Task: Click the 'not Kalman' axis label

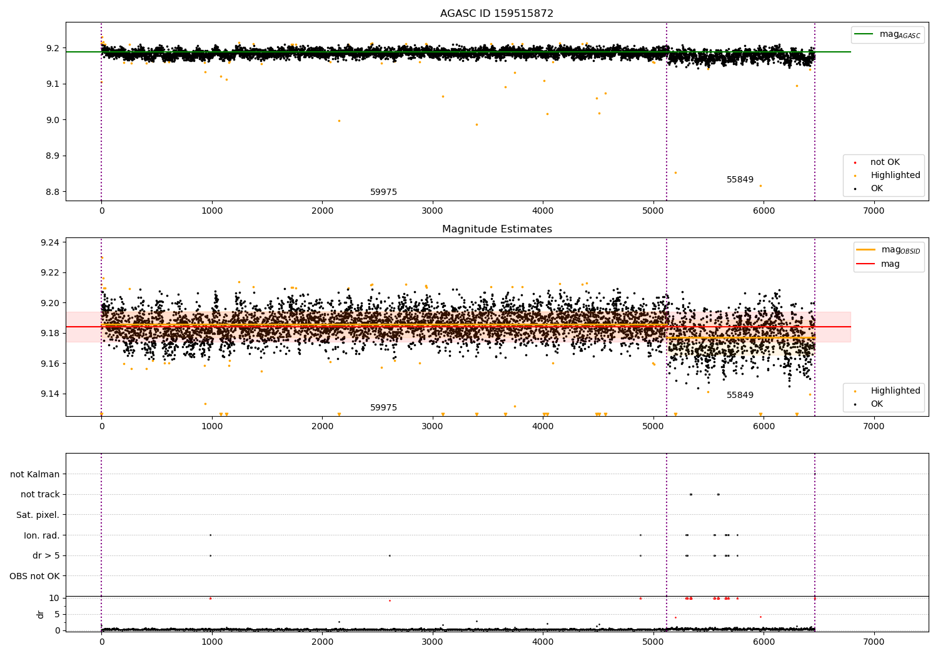Action: [35, 475]
